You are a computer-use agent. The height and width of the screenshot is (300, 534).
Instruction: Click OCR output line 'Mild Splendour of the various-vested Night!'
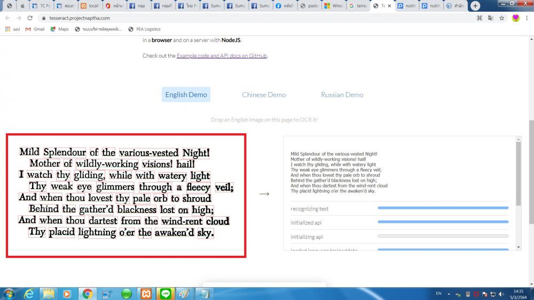(x=334, y=154)
